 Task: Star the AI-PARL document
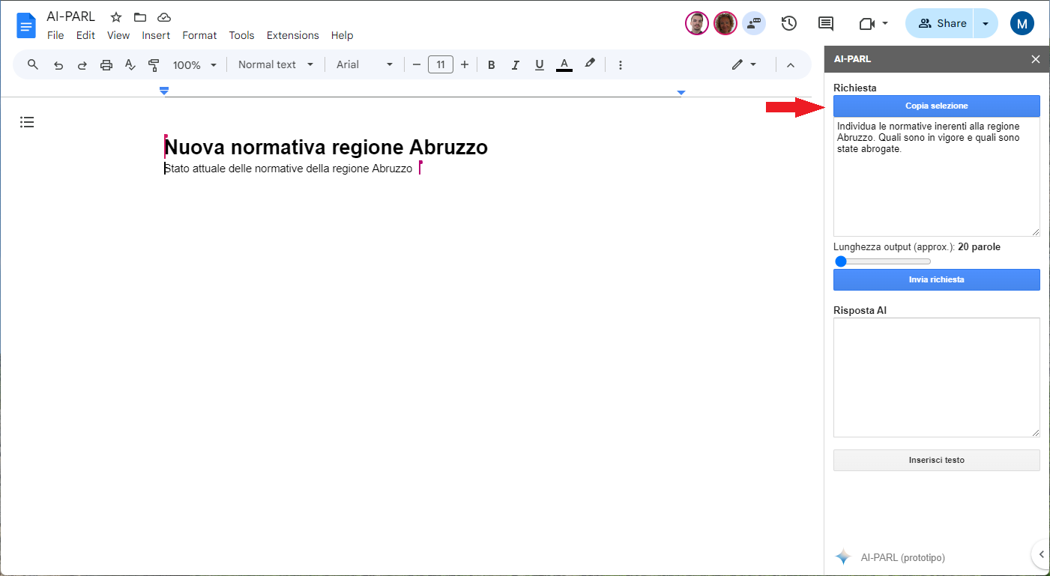(x=116, y=17)
